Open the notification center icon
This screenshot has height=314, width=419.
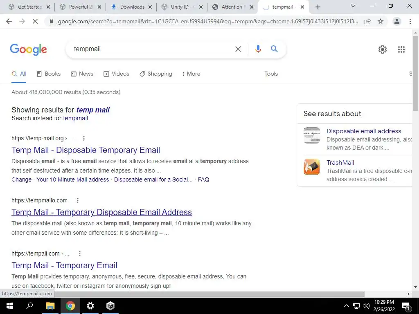(406, 306)
